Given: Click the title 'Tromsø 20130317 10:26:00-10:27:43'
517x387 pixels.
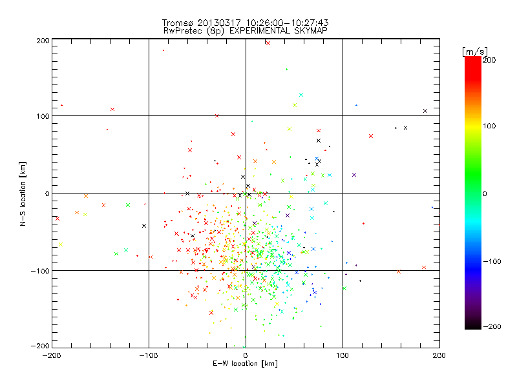Looking at the screenshot, I should pyautogui.click(x=245, y=23).
